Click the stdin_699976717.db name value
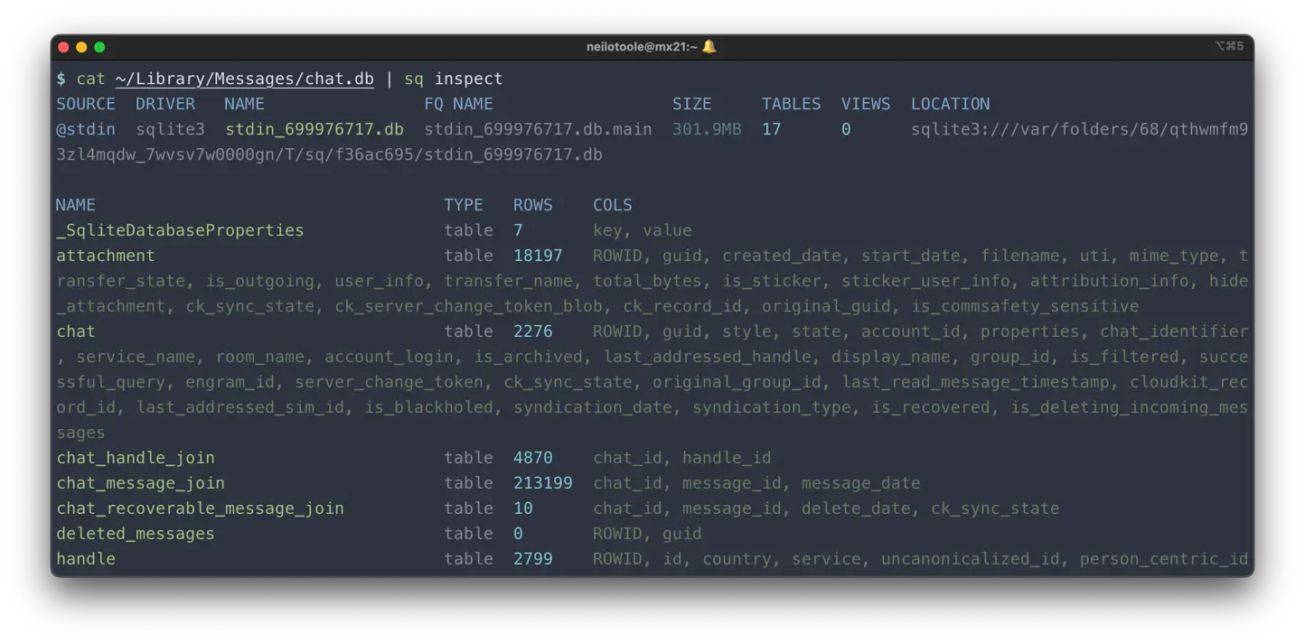1305x644 pixels. pyautogui.click(x=315, y=129)
